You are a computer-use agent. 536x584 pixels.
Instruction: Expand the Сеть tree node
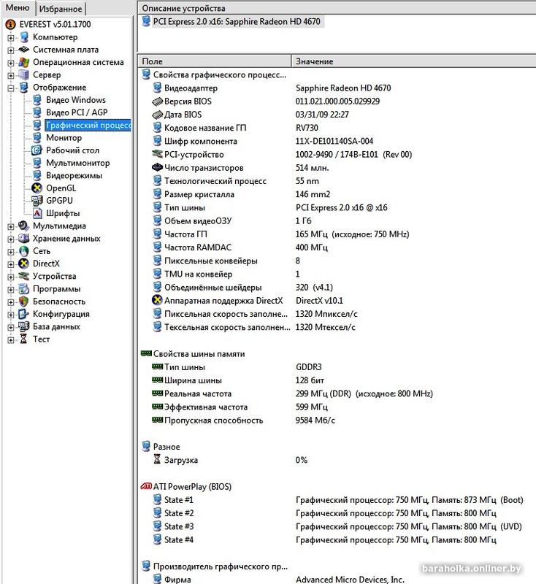[11, 252]
